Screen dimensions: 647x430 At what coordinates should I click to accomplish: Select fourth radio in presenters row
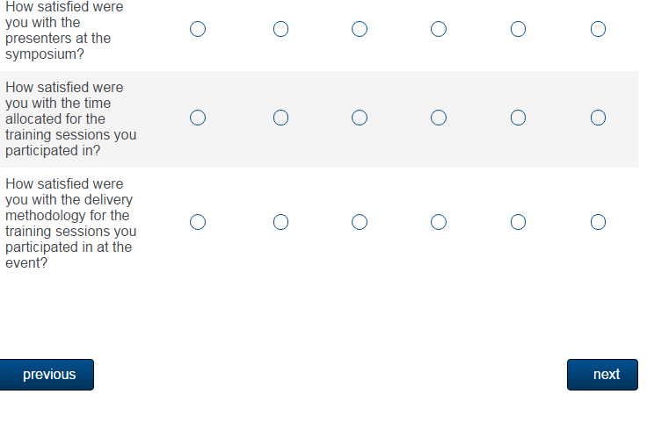point(439,30)
